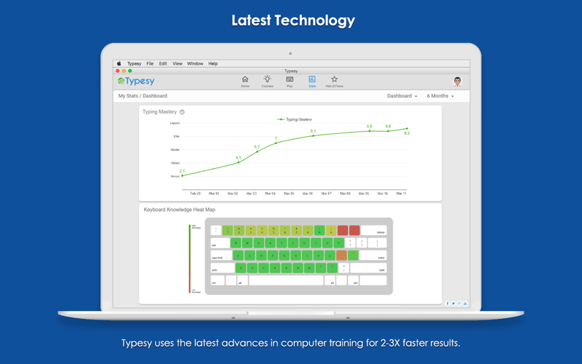Open the Edit menu
This screenshot has height=364, width=582.
pos(163,63)
